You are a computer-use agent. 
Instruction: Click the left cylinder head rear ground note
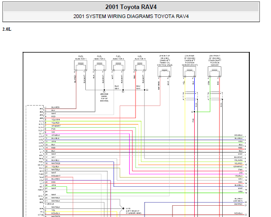134,211
